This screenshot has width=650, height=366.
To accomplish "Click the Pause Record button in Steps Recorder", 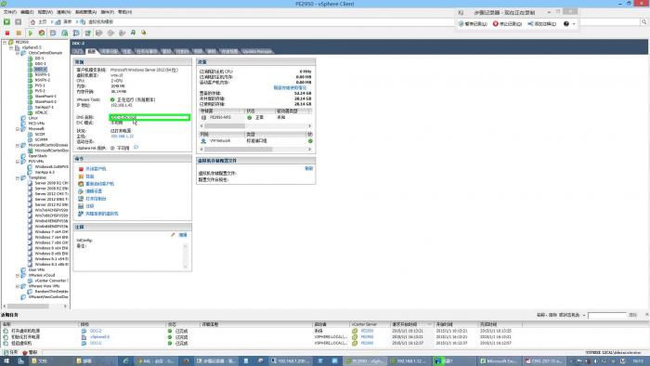I will point(473,24).
